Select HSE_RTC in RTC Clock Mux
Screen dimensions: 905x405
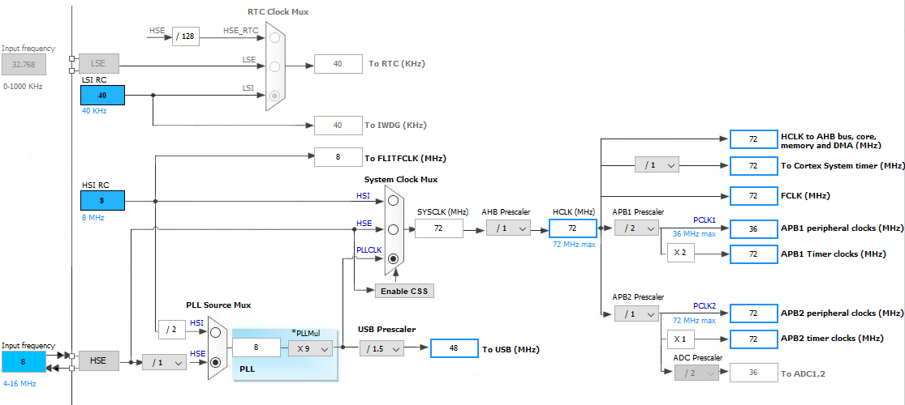click(x=274, y=37)
